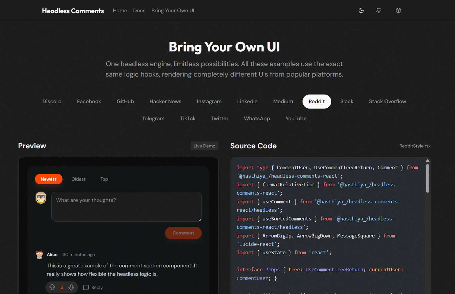Choose the Medium tab

tap(283, 101)
